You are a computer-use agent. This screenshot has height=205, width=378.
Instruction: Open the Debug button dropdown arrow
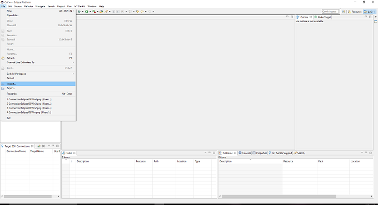point(83,12)
